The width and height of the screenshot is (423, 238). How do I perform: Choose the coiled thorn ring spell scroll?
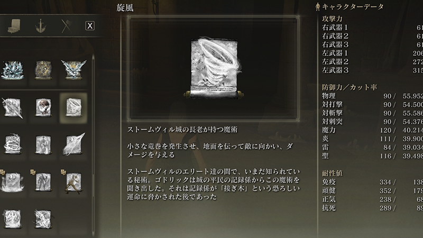click(12, 144)
